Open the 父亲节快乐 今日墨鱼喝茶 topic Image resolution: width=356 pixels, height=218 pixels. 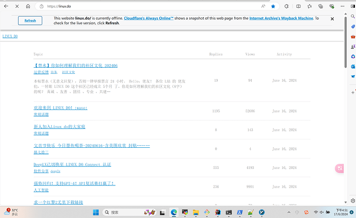(x=91, y=146)
